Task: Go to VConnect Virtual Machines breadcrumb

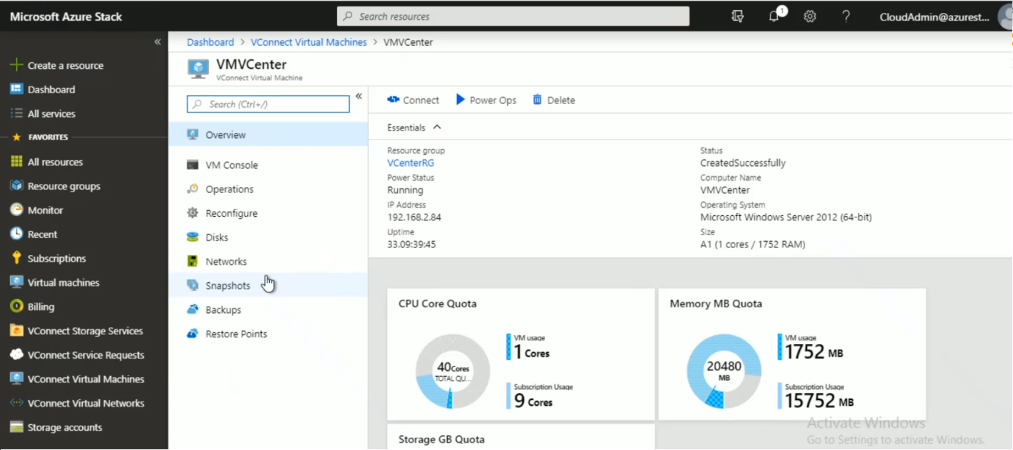Action: 309,42
